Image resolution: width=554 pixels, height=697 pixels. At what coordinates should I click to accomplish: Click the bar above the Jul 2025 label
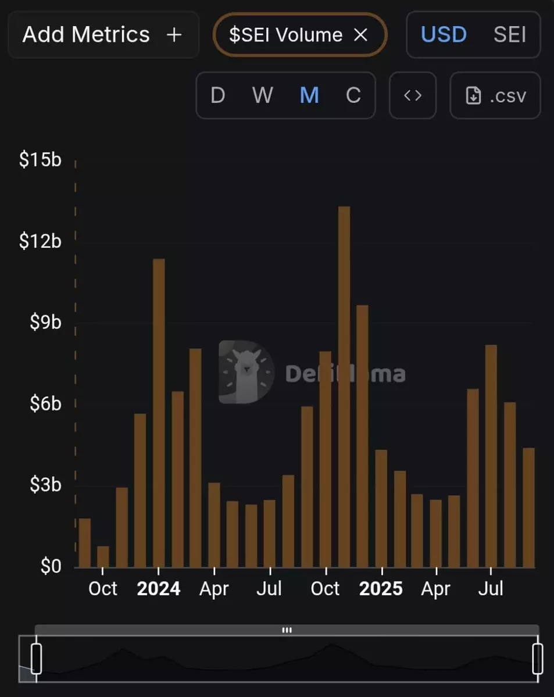pyautogui.click(x=491, y=456)
